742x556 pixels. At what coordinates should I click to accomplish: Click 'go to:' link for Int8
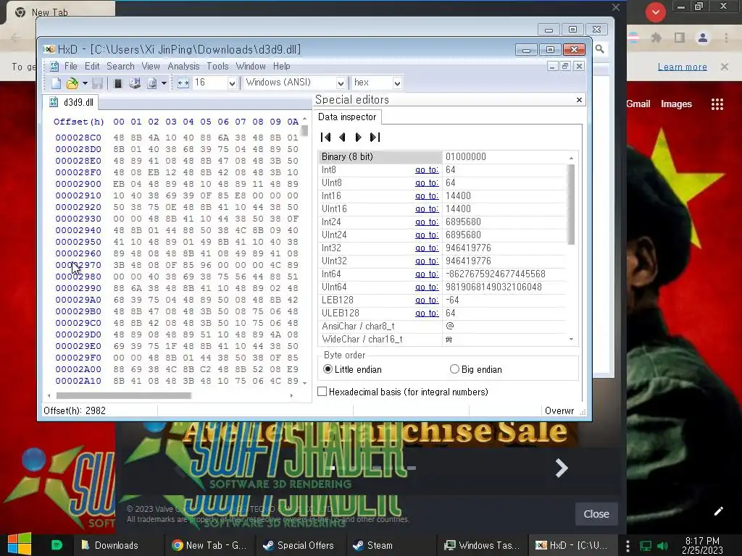[427, 169]
